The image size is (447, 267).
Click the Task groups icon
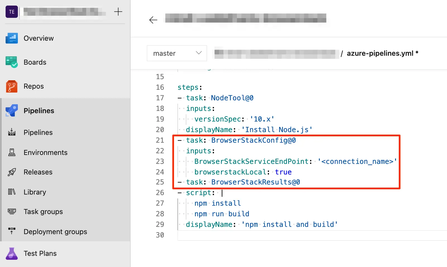(12, 212)
